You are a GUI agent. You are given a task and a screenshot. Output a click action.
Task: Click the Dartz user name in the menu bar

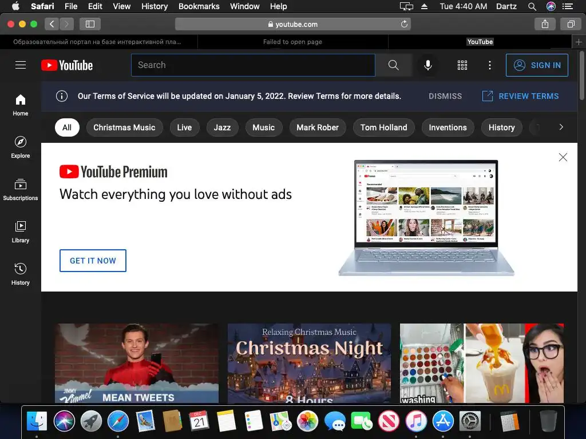click(506, 6)
